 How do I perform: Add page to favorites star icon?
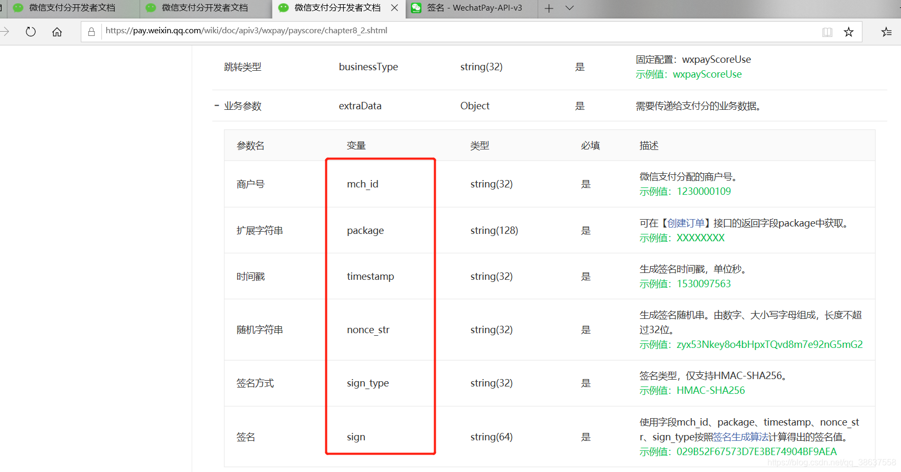coord(849,32)
